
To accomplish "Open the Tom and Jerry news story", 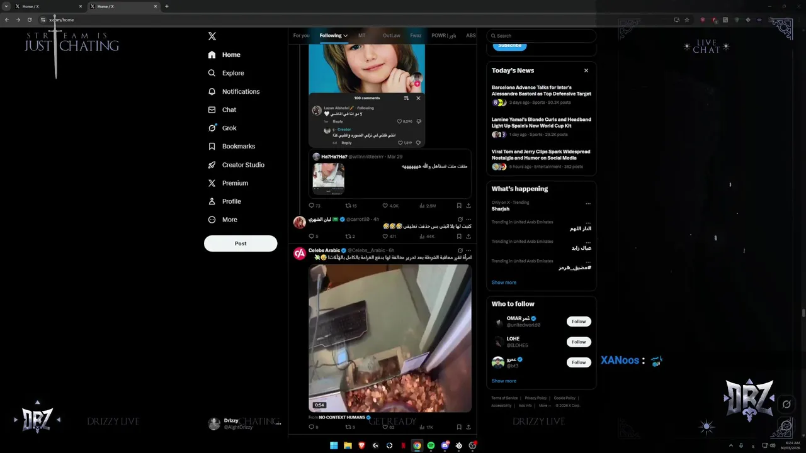I will tap(542, 159).
